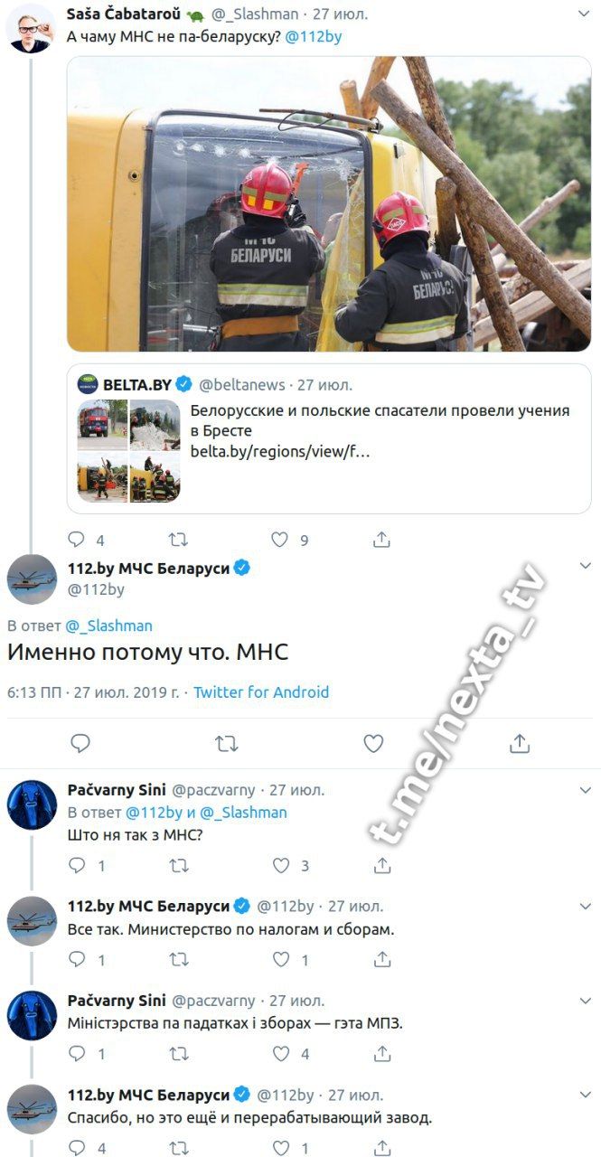Expand options for Pačvarny Sini's first reply

point(584,789)
